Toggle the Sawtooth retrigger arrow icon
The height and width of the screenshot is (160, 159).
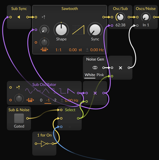point(44,17)
